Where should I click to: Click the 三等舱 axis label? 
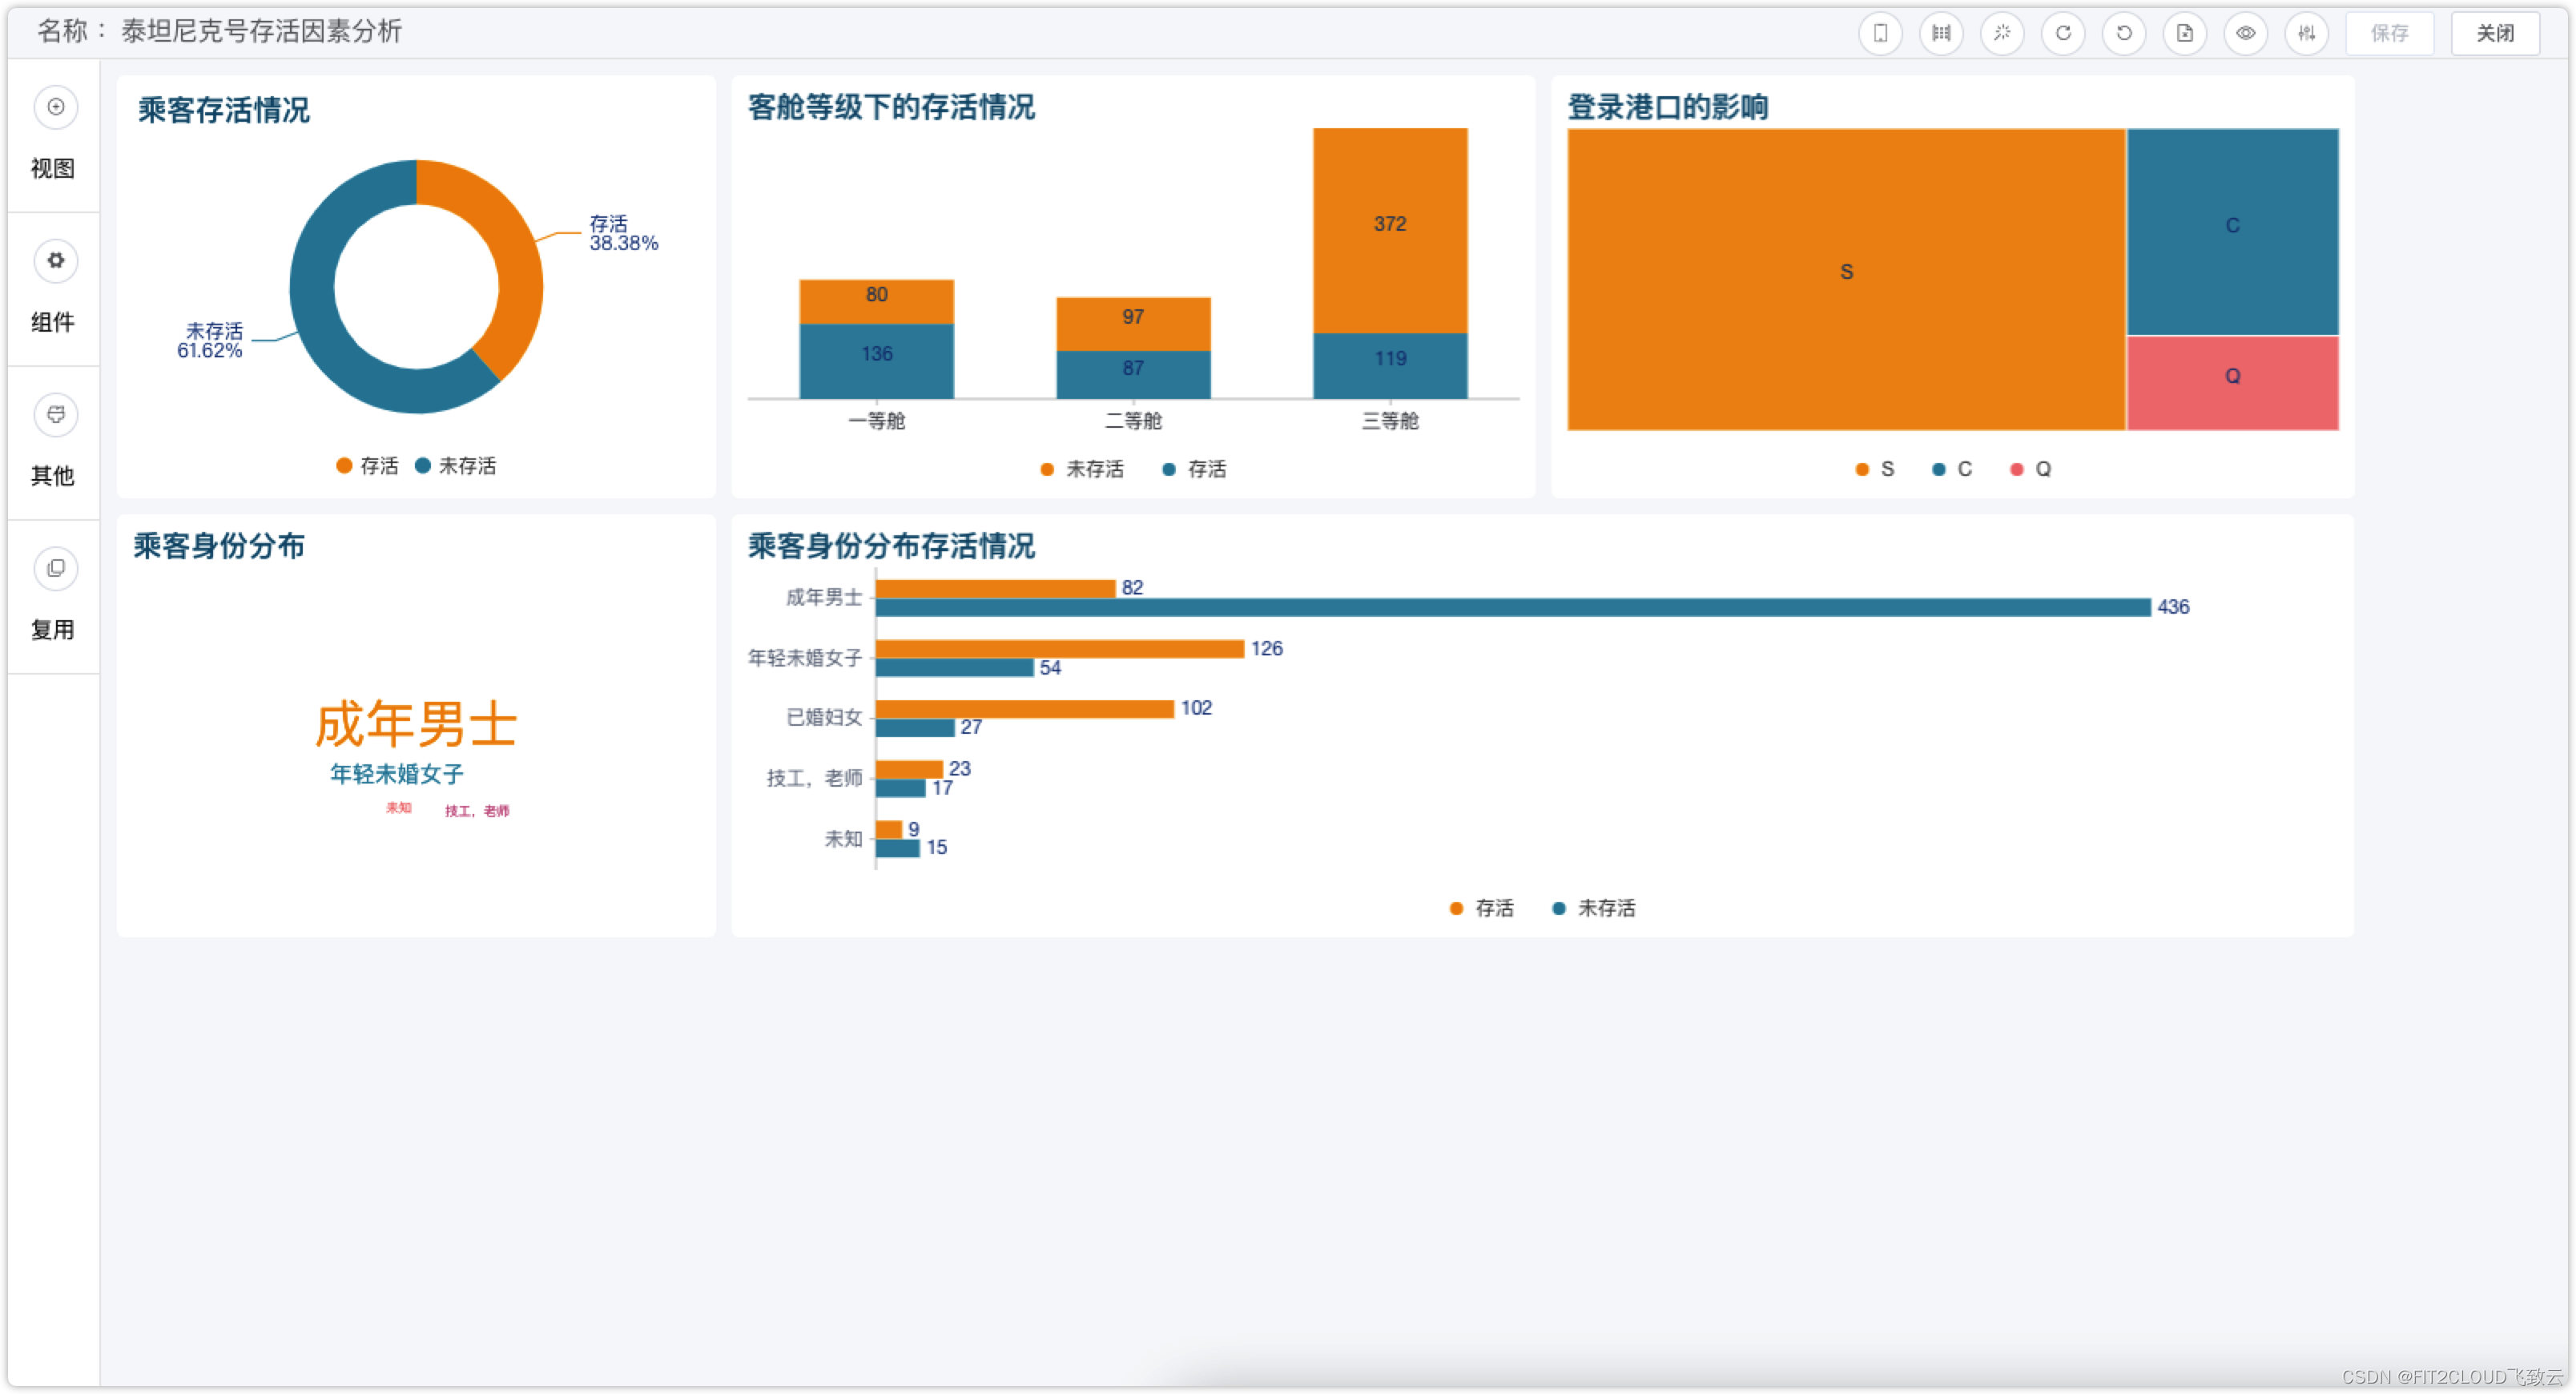point(1390,421)
